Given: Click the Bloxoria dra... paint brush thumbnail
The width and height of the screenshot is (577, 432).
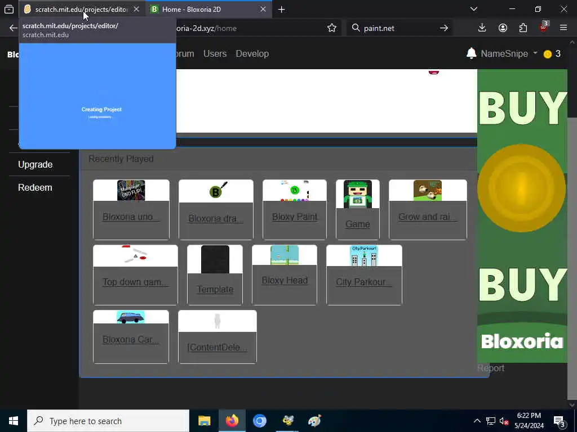Looking at the screenshot, I should click(219, 190).
